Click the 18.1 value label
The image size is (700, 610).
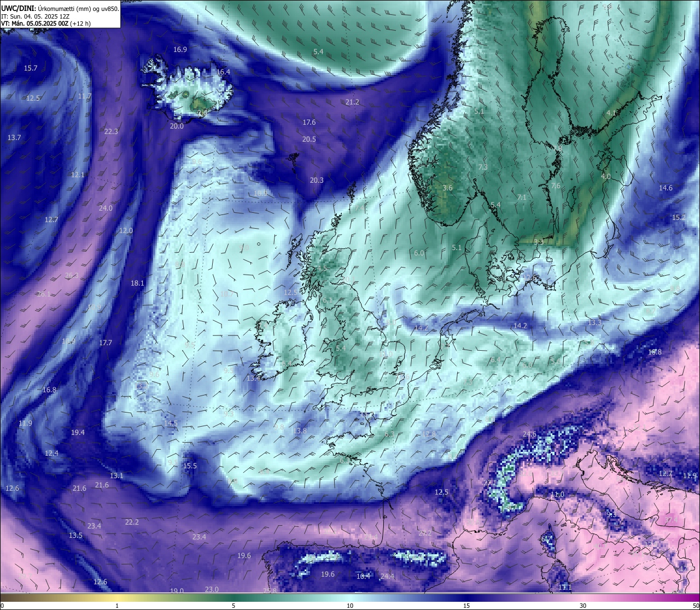point(137,283)
